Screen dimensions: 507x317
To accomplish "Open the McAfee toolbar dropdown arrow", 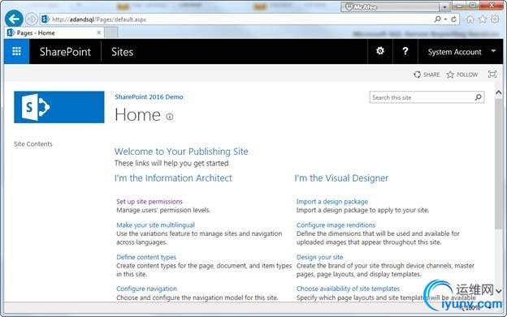I will pyautogui.click(x=445, y=7).
